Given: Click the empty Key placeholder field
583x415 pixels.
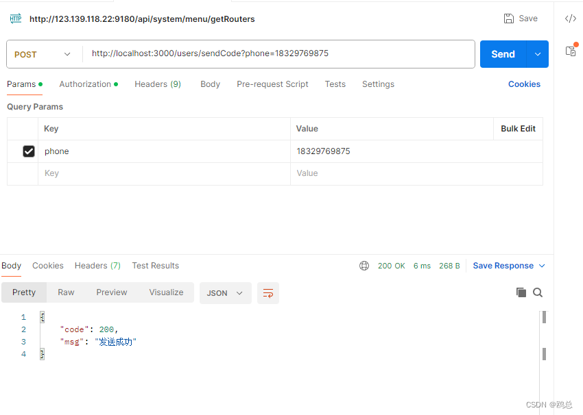Looking at the screenshot, I should [164, 174].
